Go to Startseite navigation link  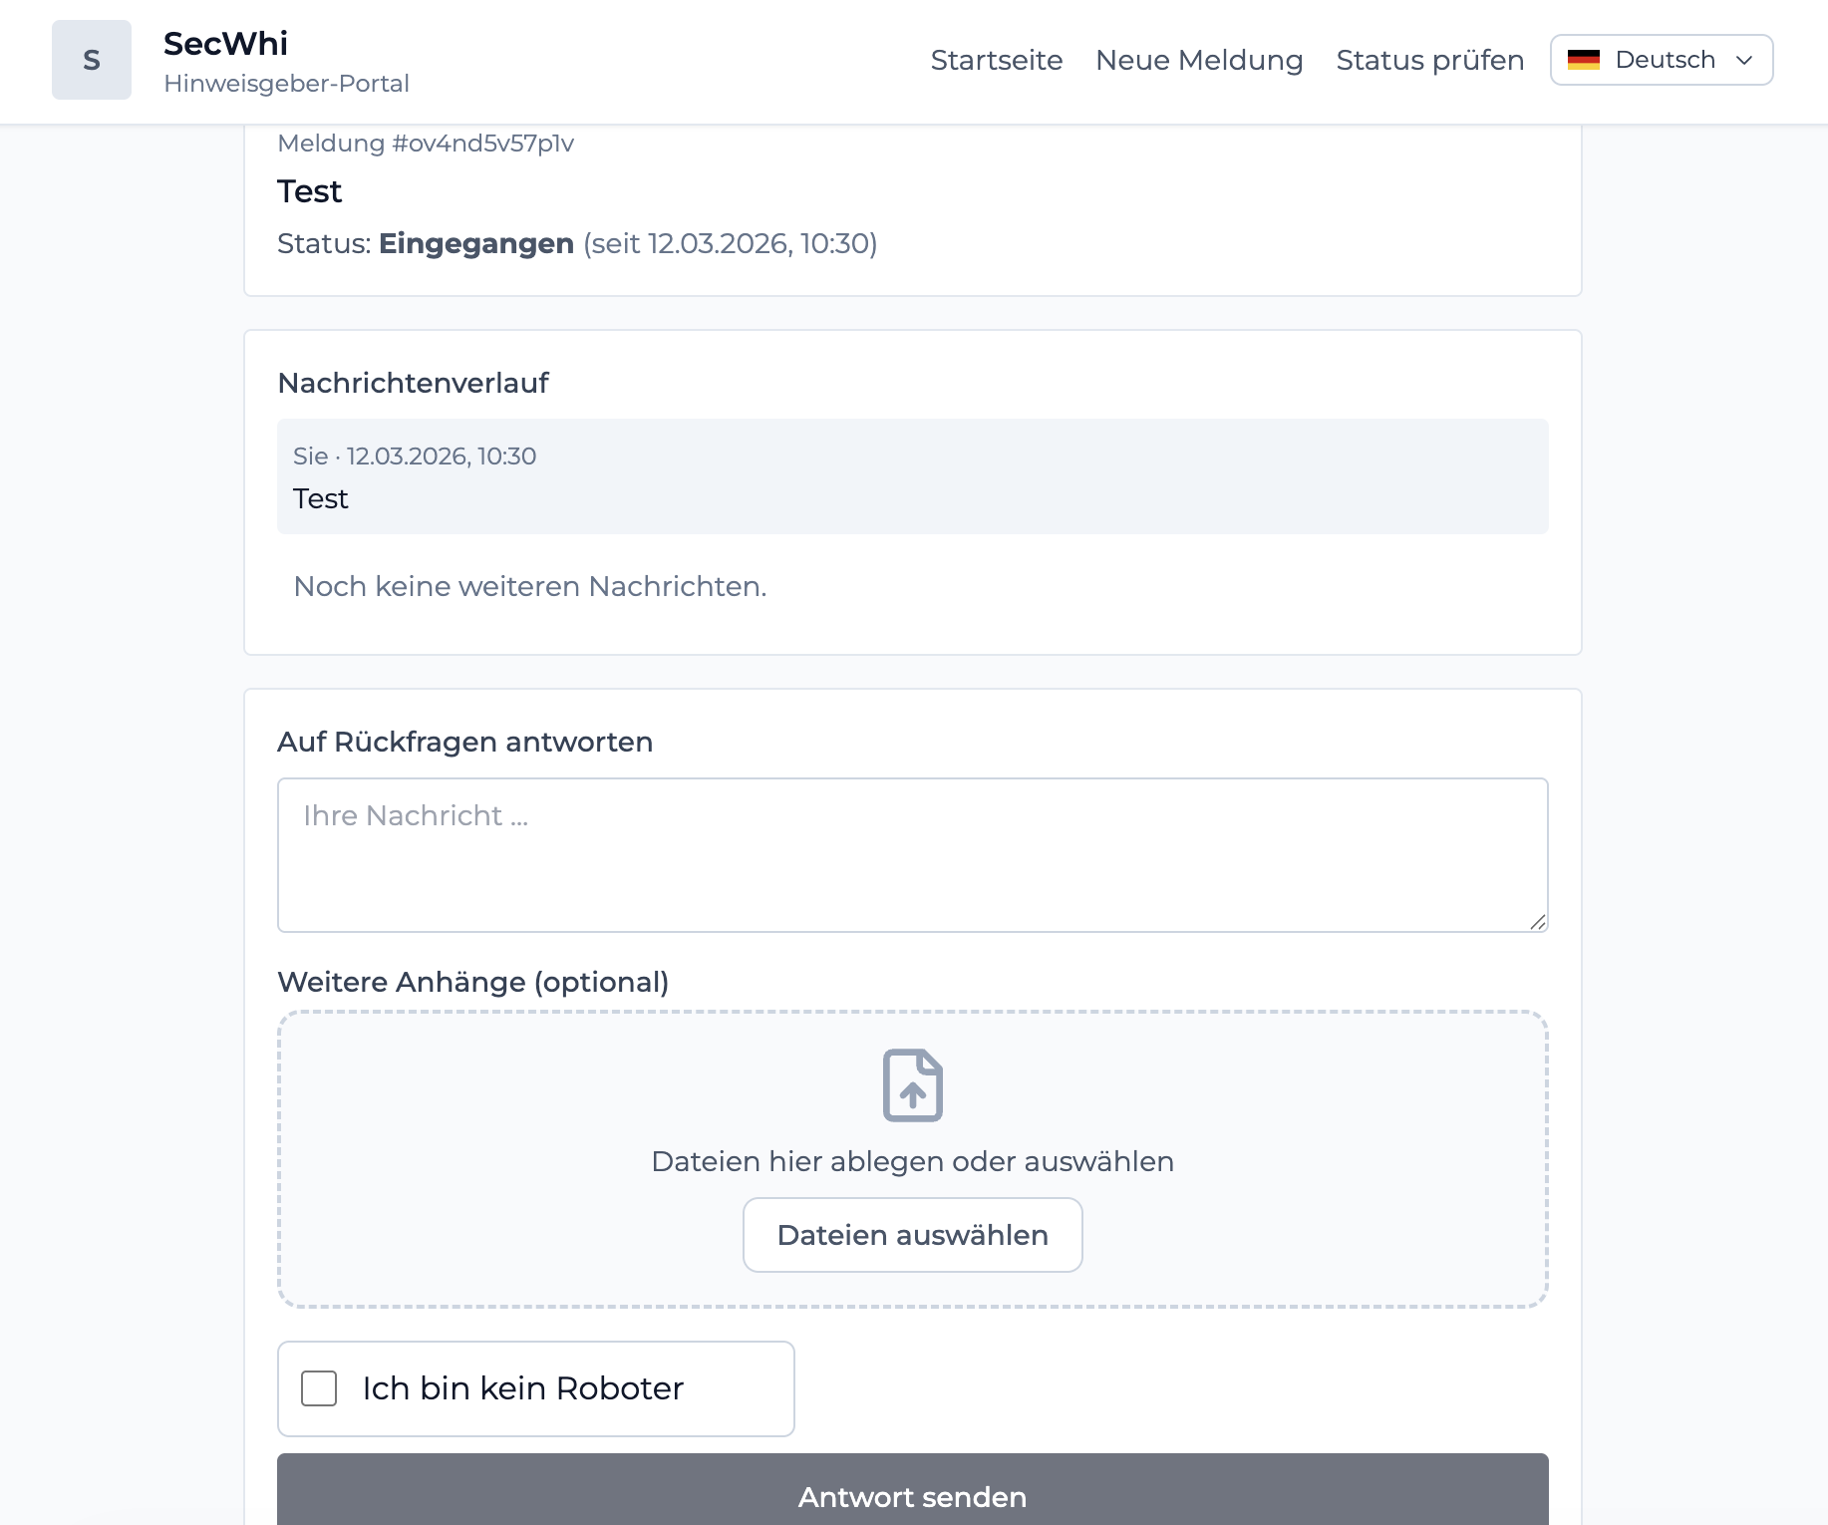click(996, 60)
